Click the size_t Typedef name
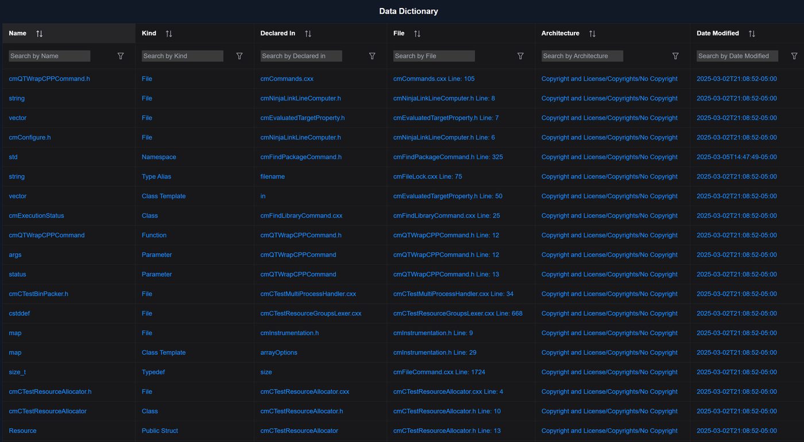The image size is (804, 442). pos(17,372)
